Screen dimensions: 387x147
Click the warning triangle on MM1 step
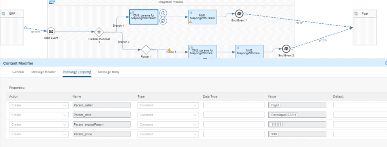(190, 22)
